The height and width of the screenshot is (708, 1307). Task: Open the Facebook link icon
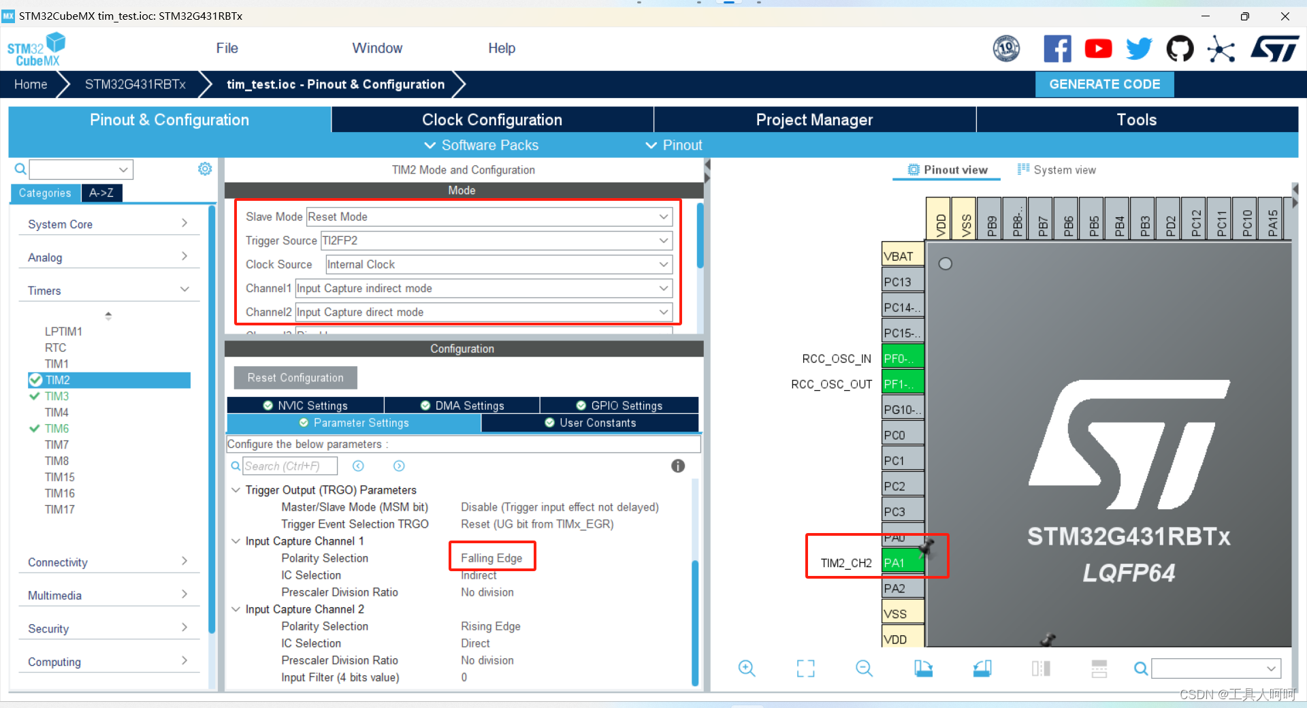(x=1057, y=48)
